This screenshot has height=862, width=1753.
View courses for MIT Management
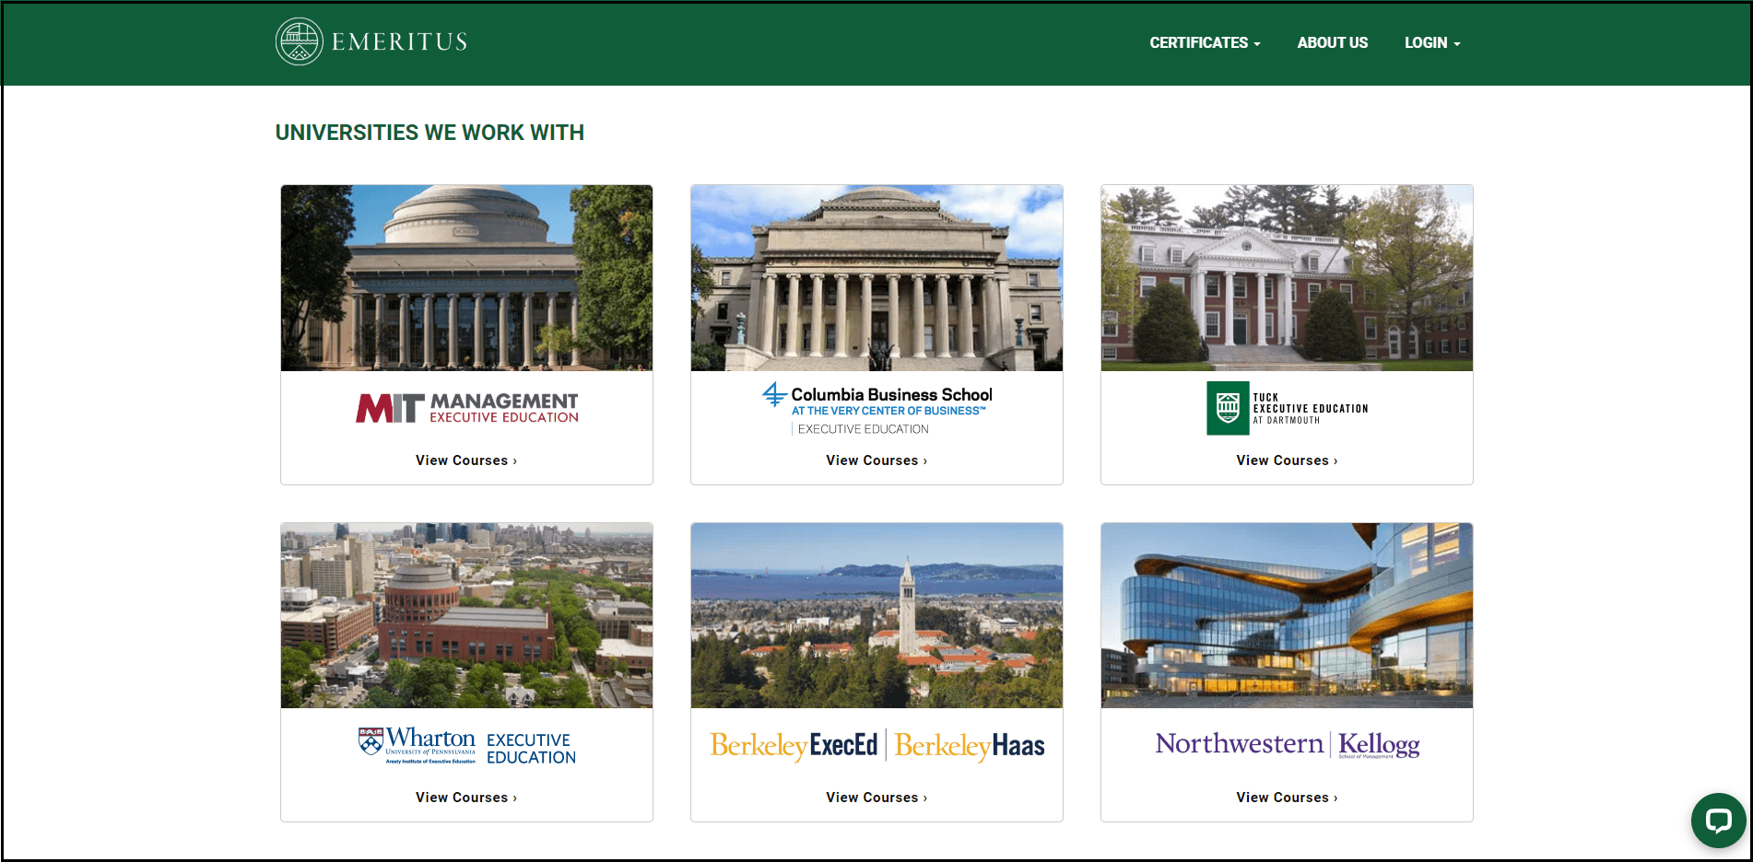[466, 460]
